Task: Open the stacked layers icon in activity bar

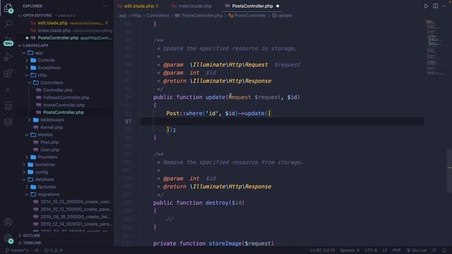Action: pos(8,122)
